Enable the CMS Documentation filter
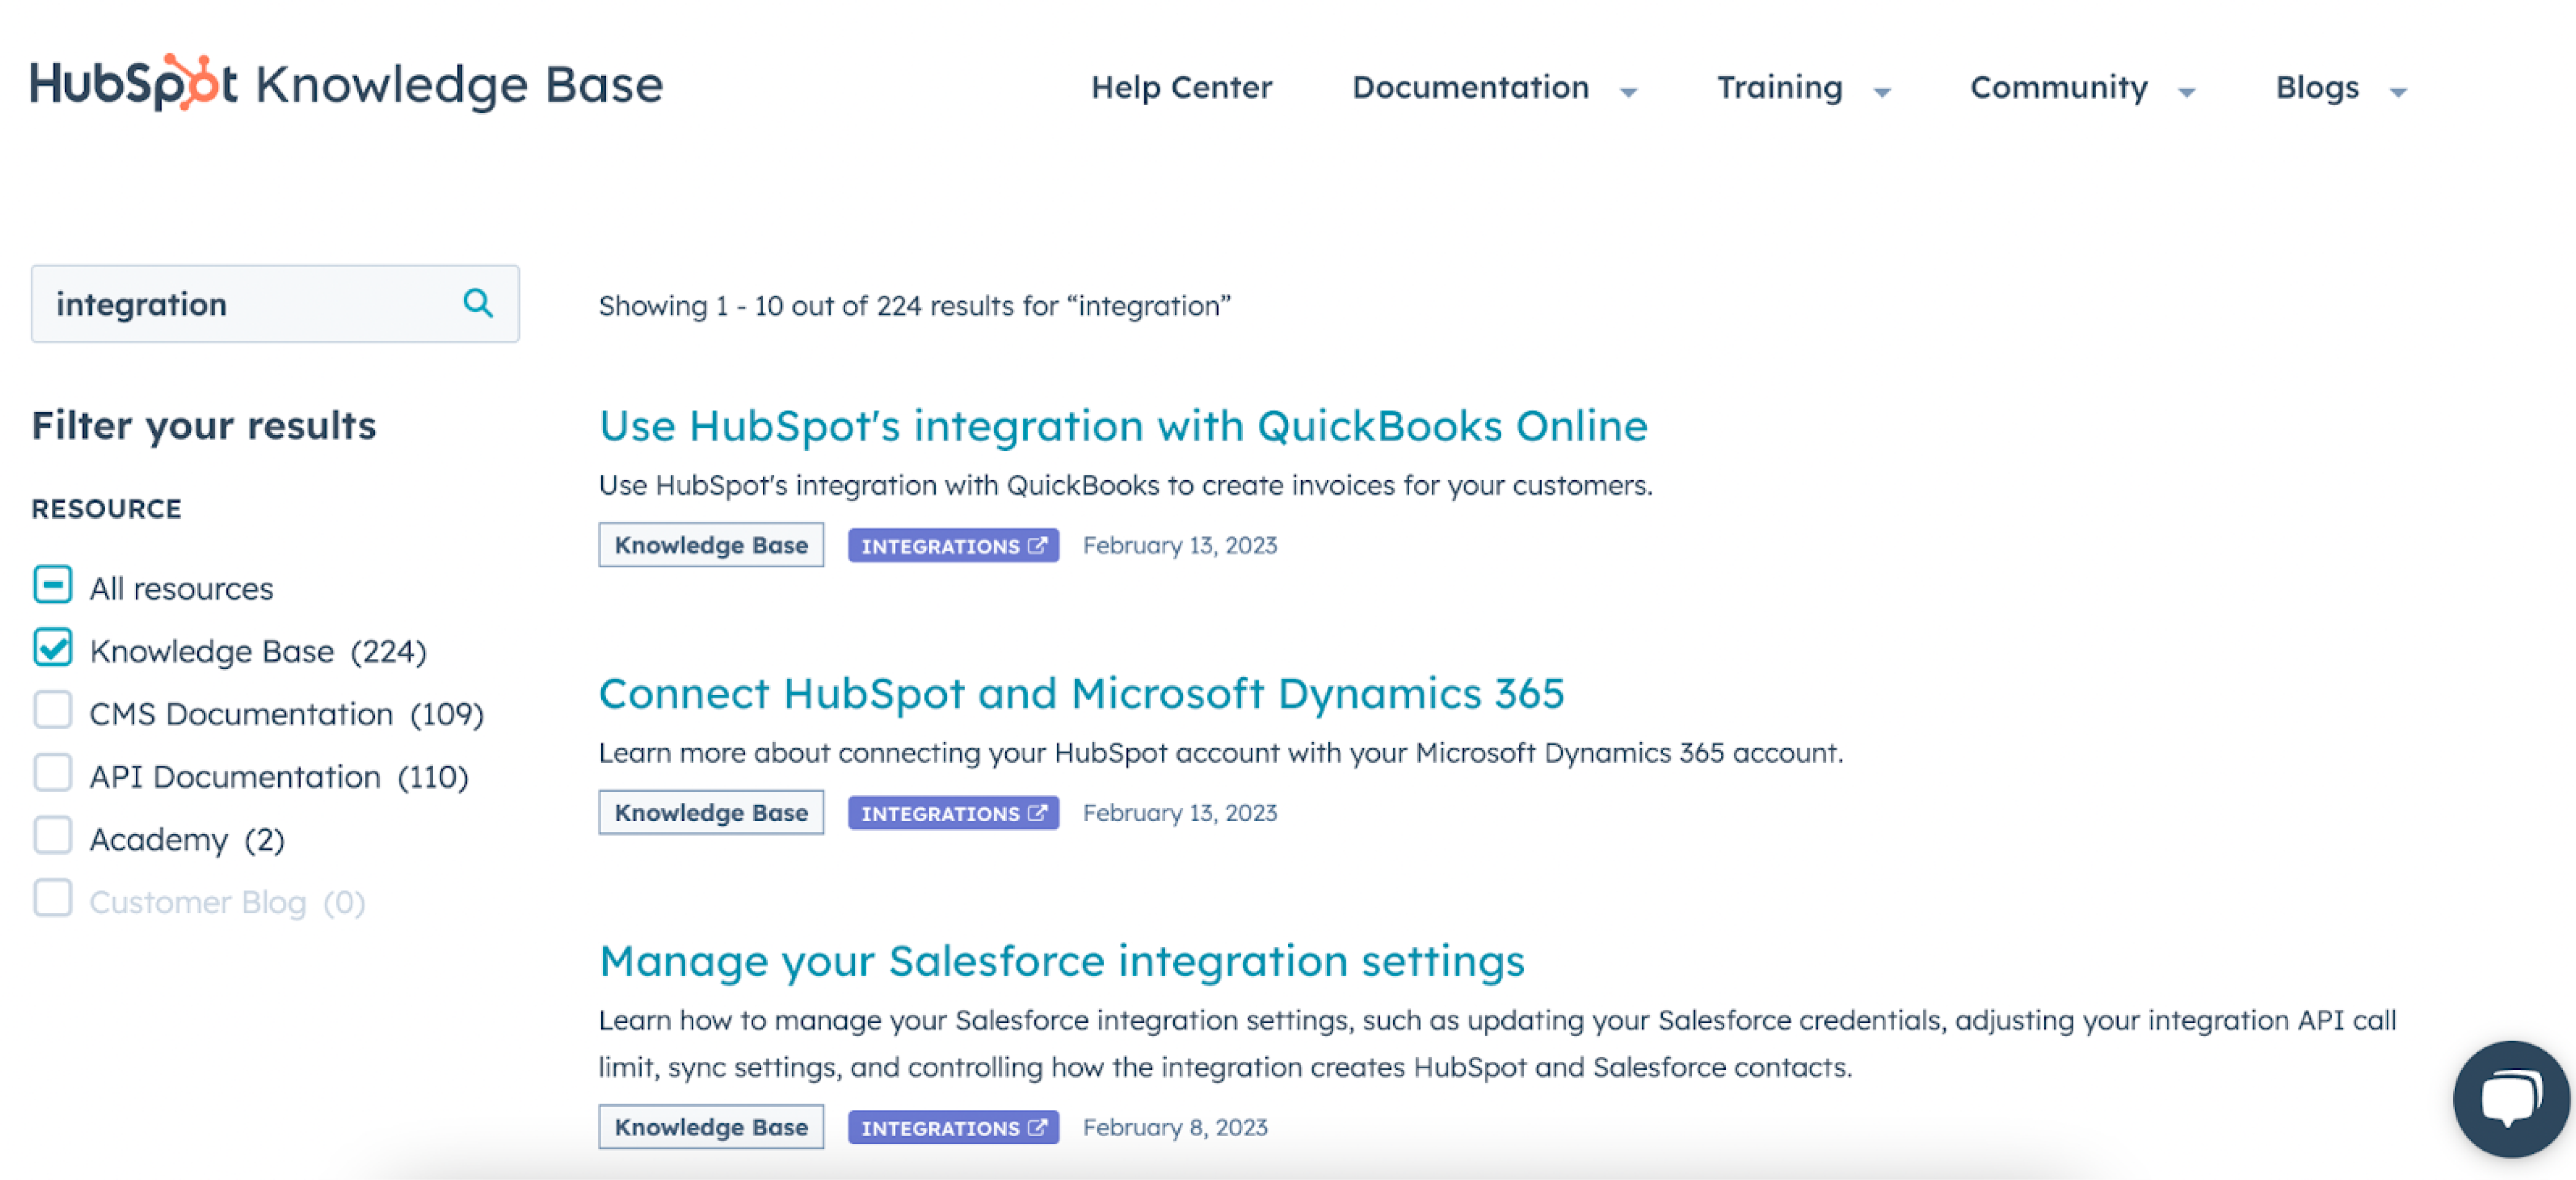 52,711
